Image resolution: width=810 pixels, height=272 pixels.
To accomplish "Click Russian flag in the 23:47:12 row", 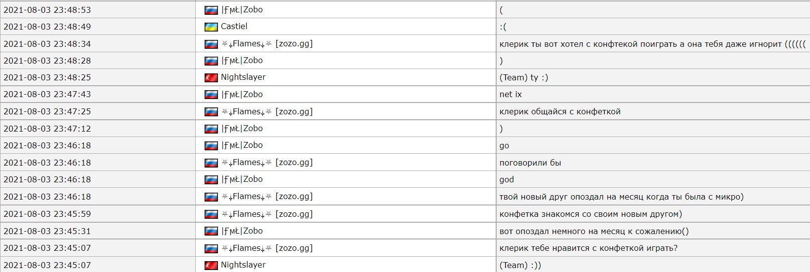I will tap(211, 129).
